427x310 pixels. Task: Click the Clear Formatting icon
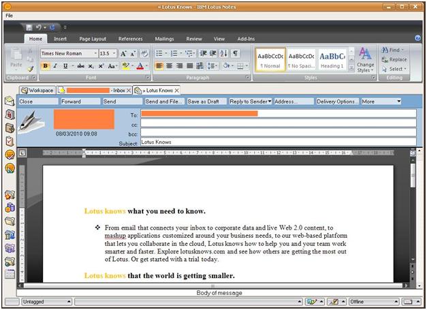click(144, 53)
